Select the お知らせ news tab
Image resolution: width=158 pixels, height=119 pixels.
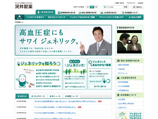pos(22,96)
